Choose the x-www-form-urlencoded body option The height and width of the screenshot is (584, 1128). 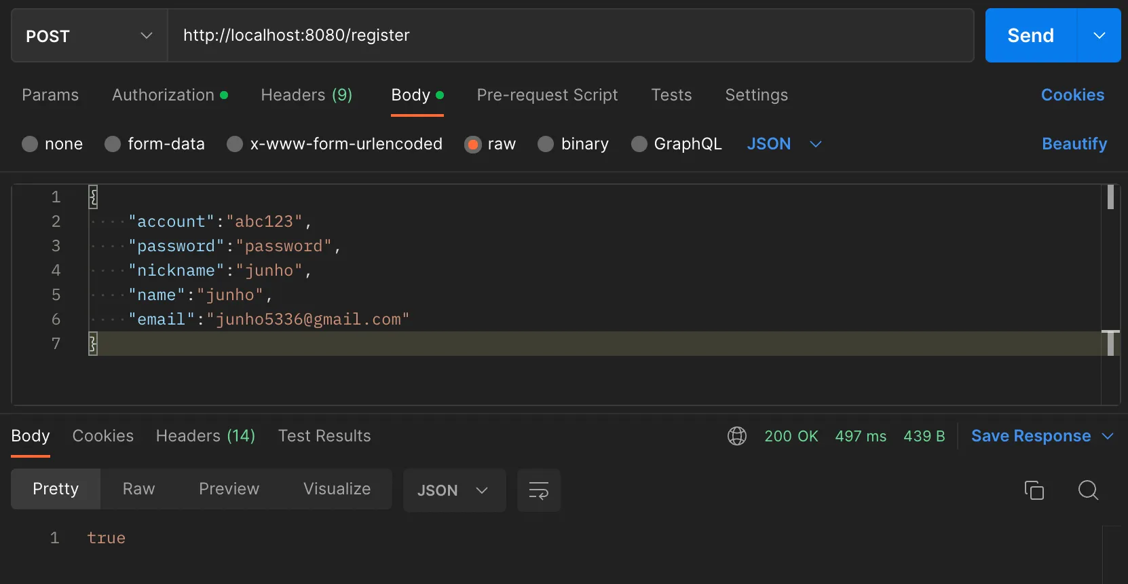[235, 144]
